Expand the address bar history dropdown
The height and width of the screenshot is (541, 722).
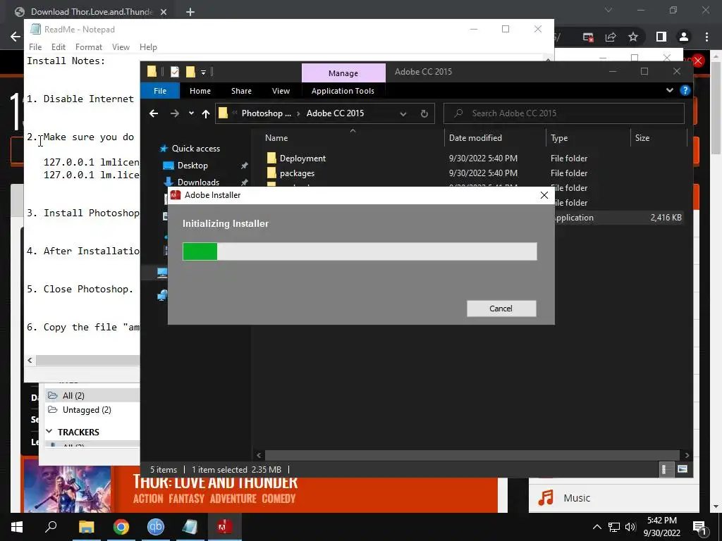[x=403, y=113]
